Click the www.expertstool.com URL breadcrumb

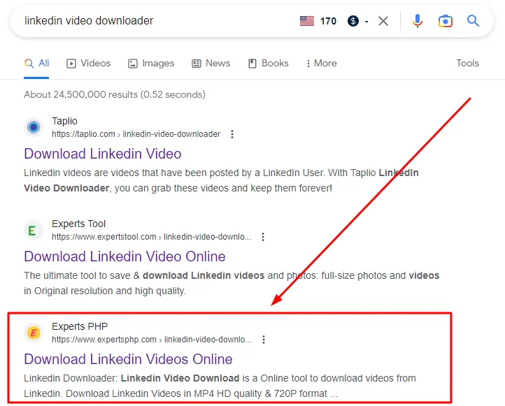[x=151, y=237]
